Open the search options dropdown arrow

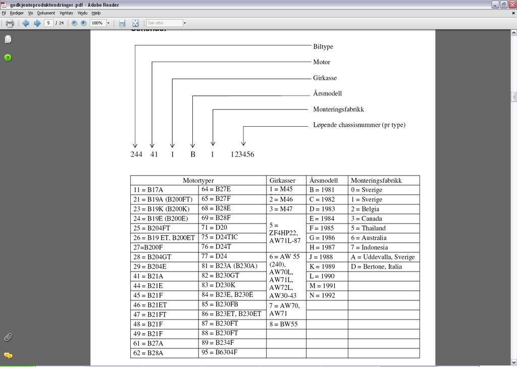point(185,23)
